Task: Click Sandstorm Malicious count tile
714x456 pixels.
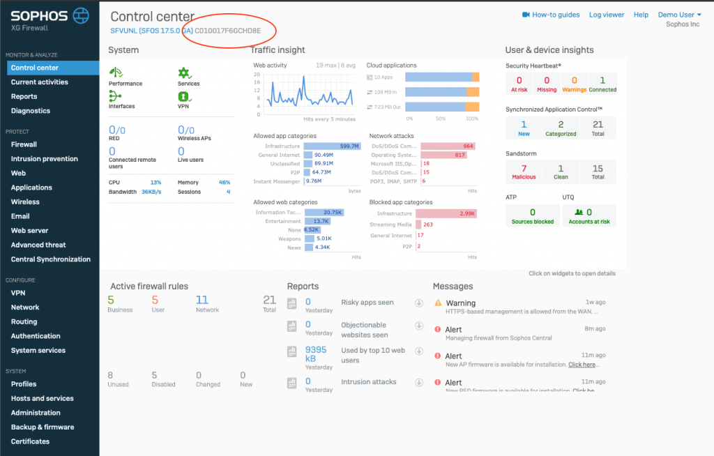Action: 524,172
